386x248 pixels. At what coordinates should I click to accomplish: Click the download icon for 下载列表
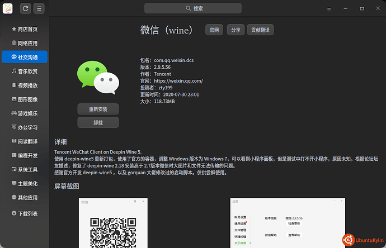(14, 213)
